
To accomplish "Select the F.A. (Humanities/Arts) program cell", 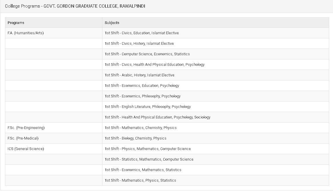I will point(25,33).
